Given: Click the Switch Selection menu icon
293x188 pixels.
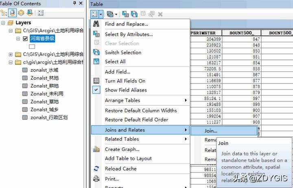Looking at the screenshot, I should pos(96,52).
